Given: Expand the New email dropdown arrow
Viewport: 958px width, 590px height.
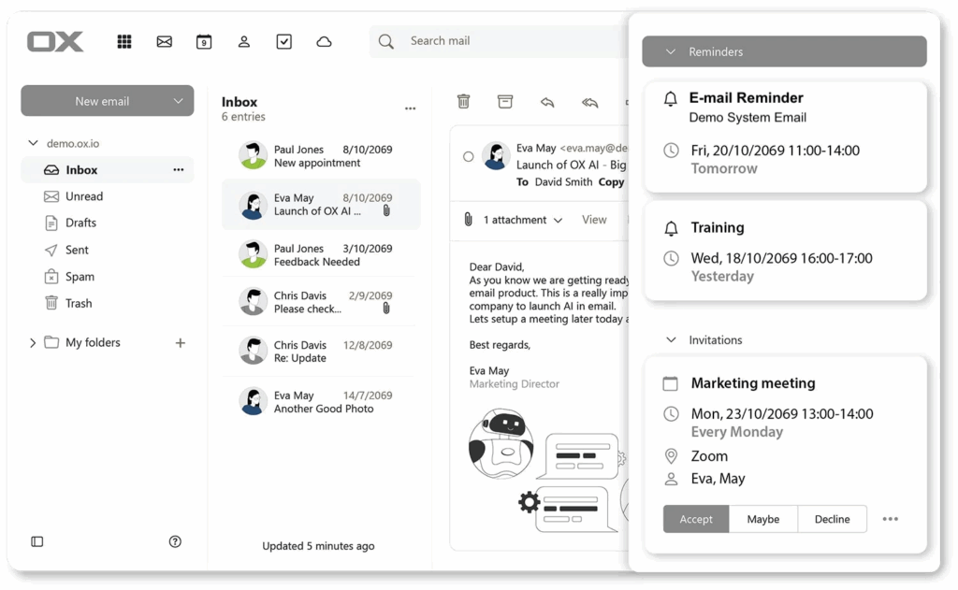Looking at the screenshot, I should pyautogui.click(x=178, y=101).
